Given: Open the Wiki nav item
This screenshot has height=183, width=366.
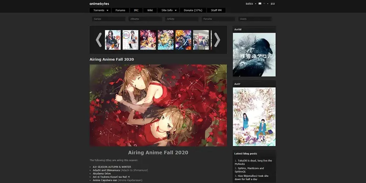Looking at the screenshot, I should [x=150, y=10].
